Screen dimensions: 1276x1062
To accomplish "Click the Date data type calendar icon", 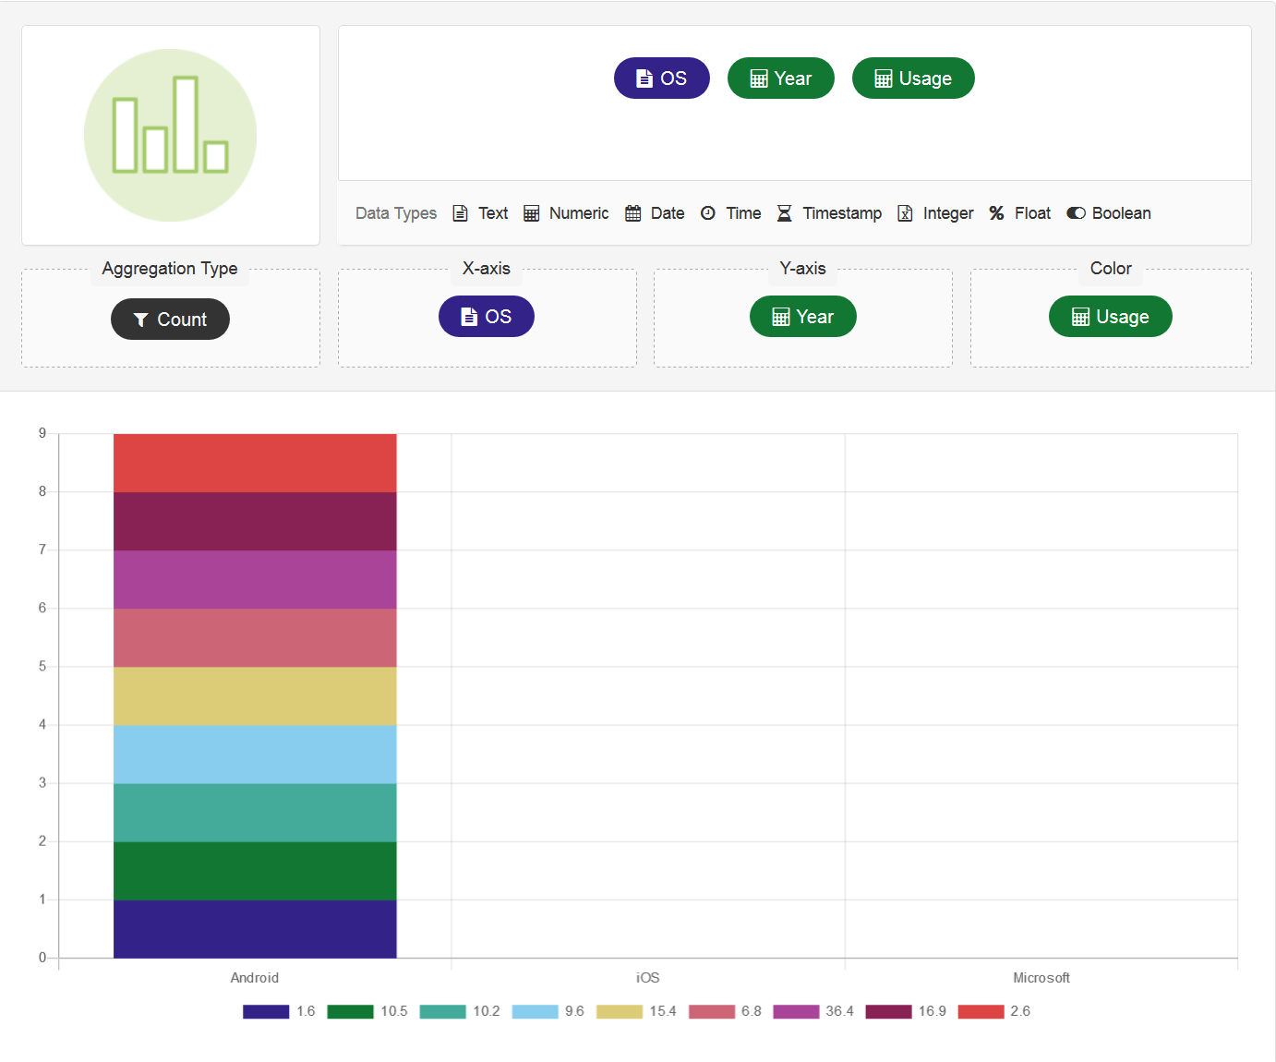I will (633, 213).
